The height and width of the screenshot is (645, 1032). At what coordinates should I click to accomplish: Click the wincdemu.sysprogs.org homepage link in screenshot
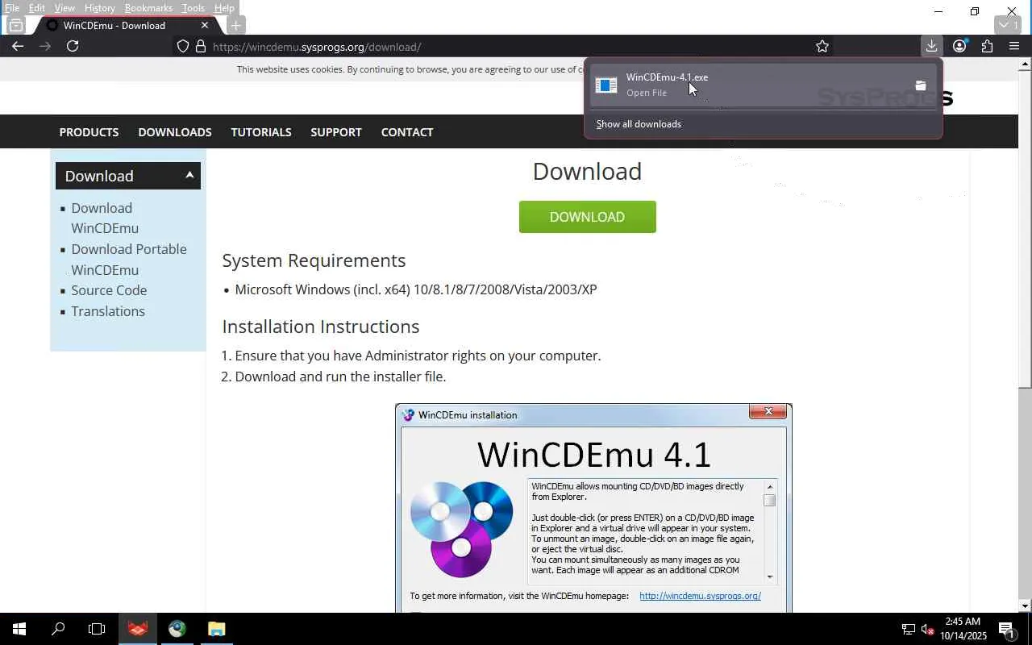pyautogui.click(x=700, y=596)
